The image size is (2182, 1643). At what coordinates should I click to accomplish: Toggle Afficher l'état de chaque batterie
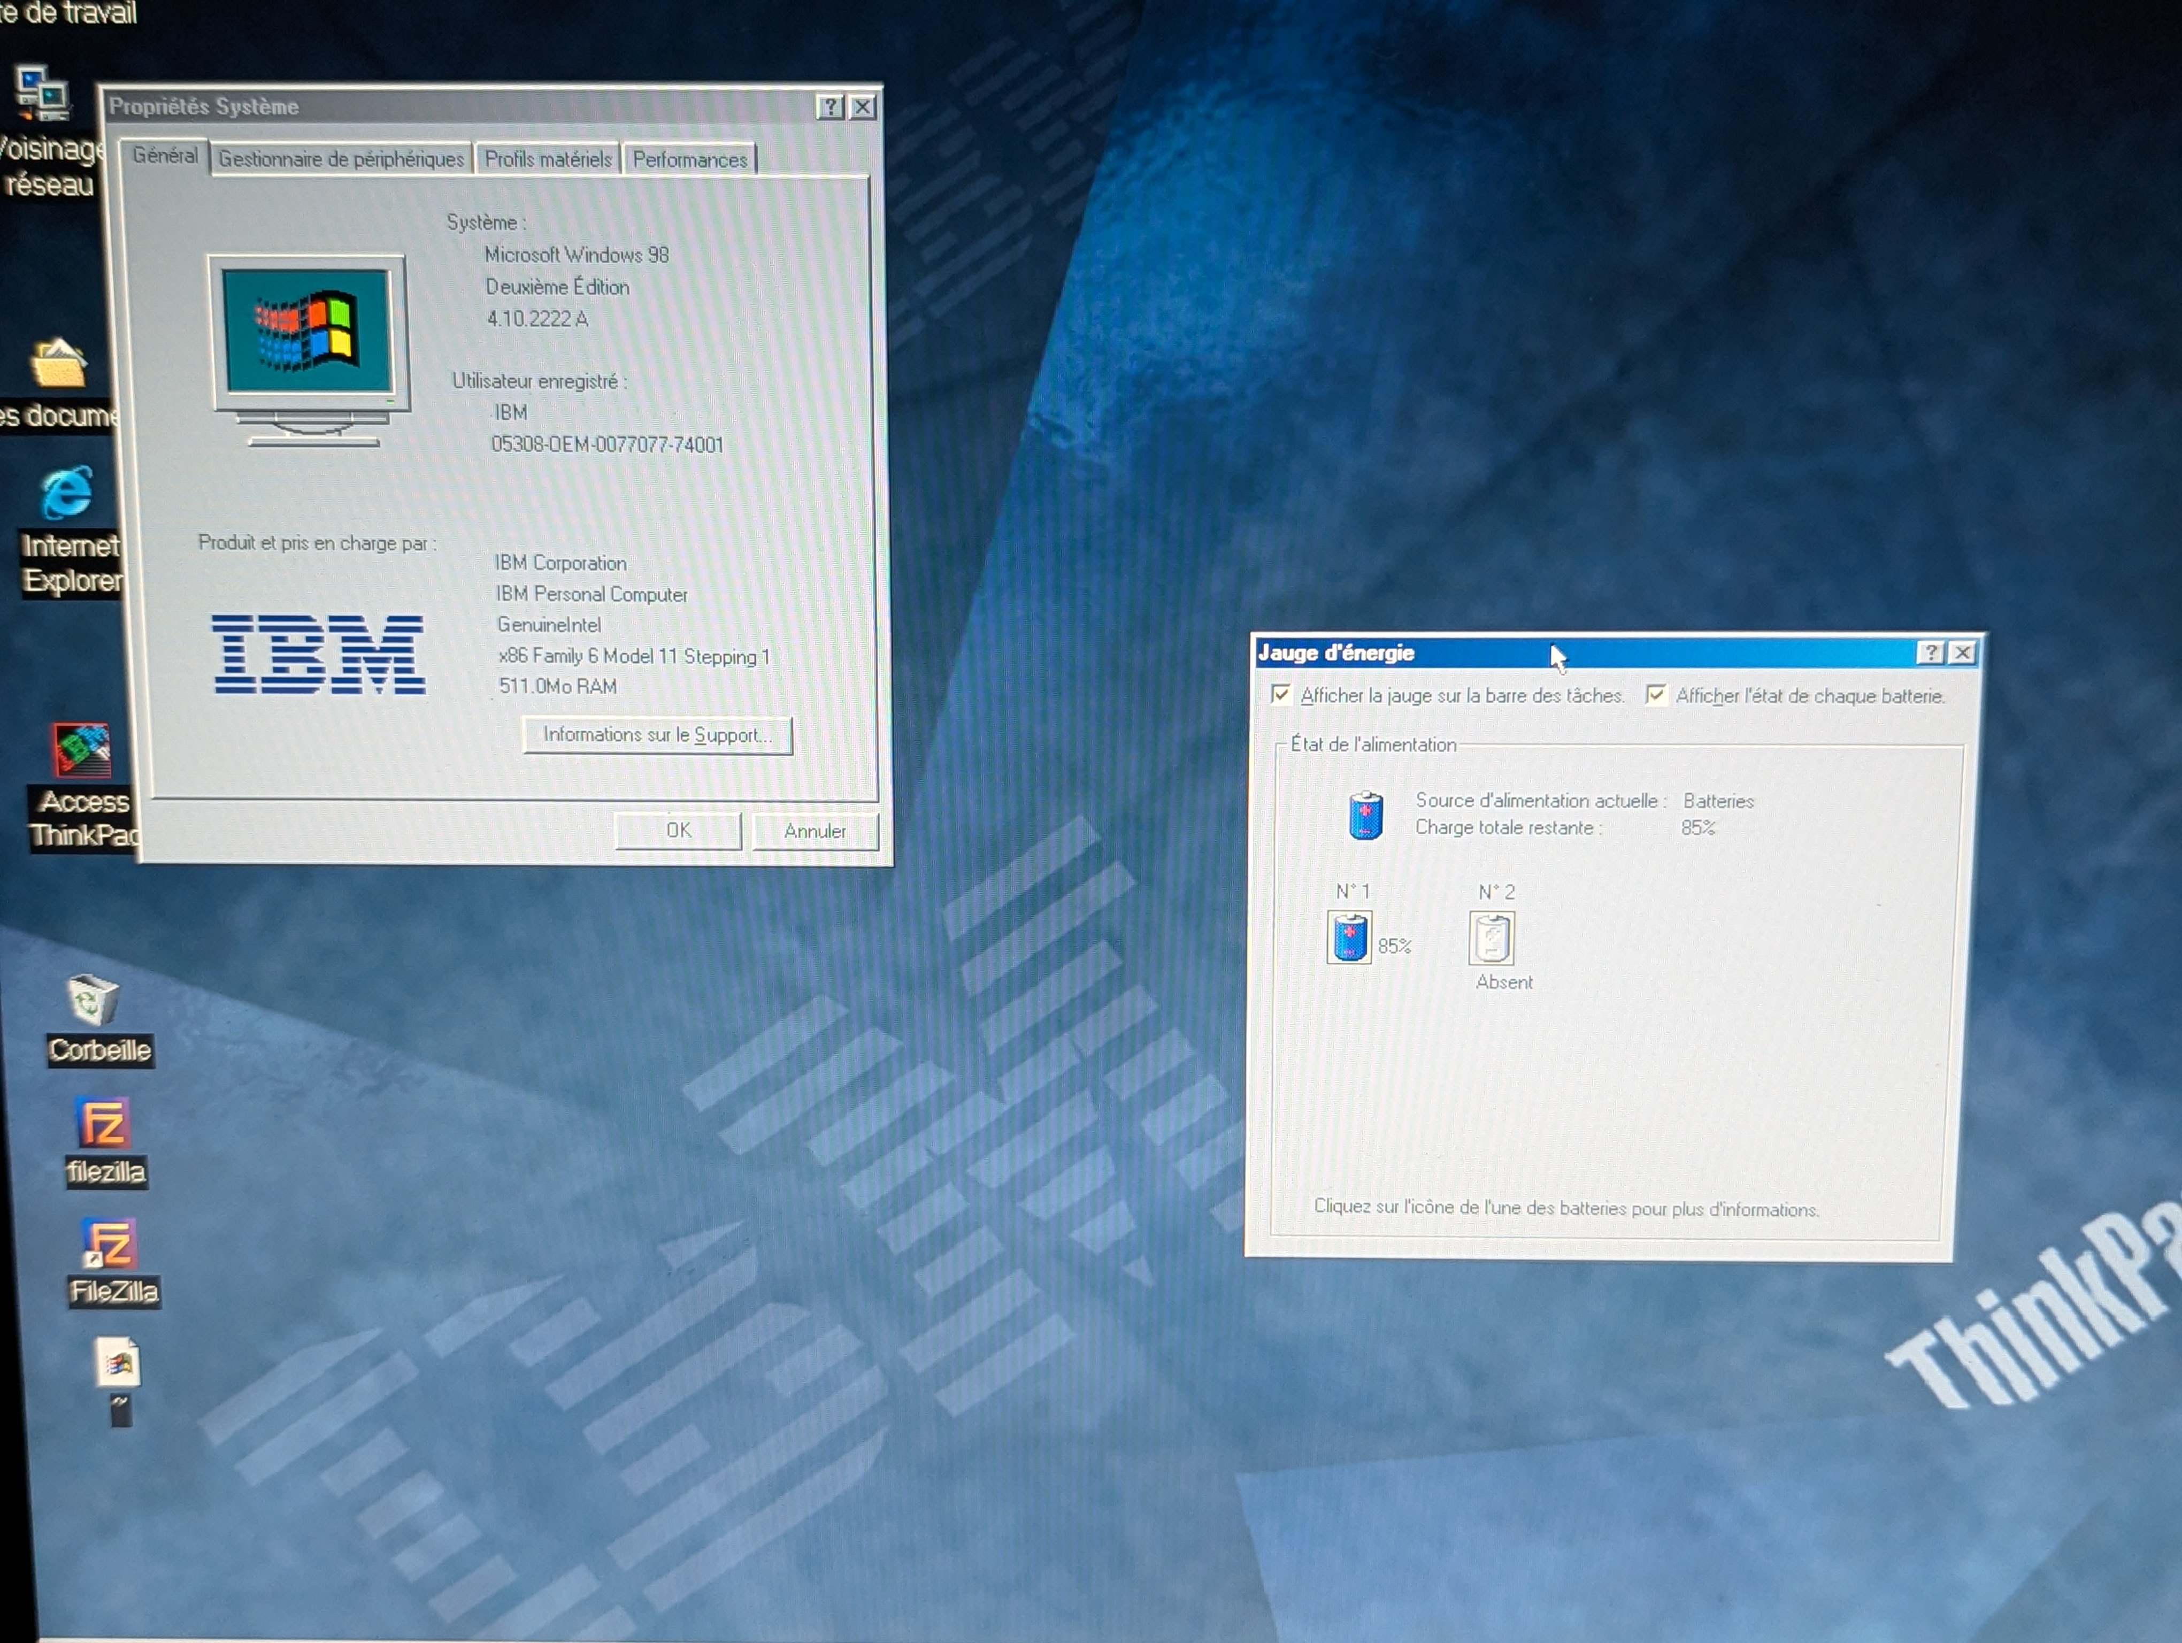click(1655, 694)
